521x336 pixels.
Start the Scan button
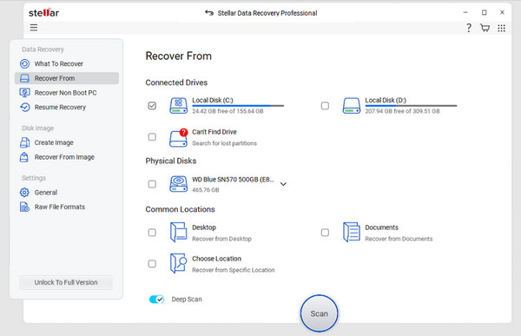point(319,313)
